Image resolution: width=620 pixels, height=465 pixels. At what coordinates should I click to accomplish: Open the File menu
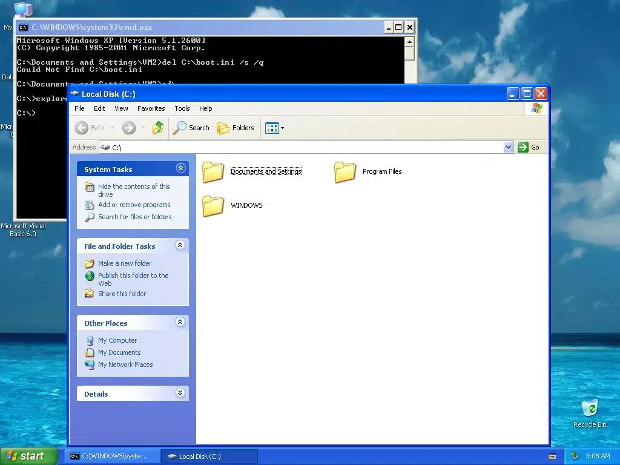tap(79, 108)
